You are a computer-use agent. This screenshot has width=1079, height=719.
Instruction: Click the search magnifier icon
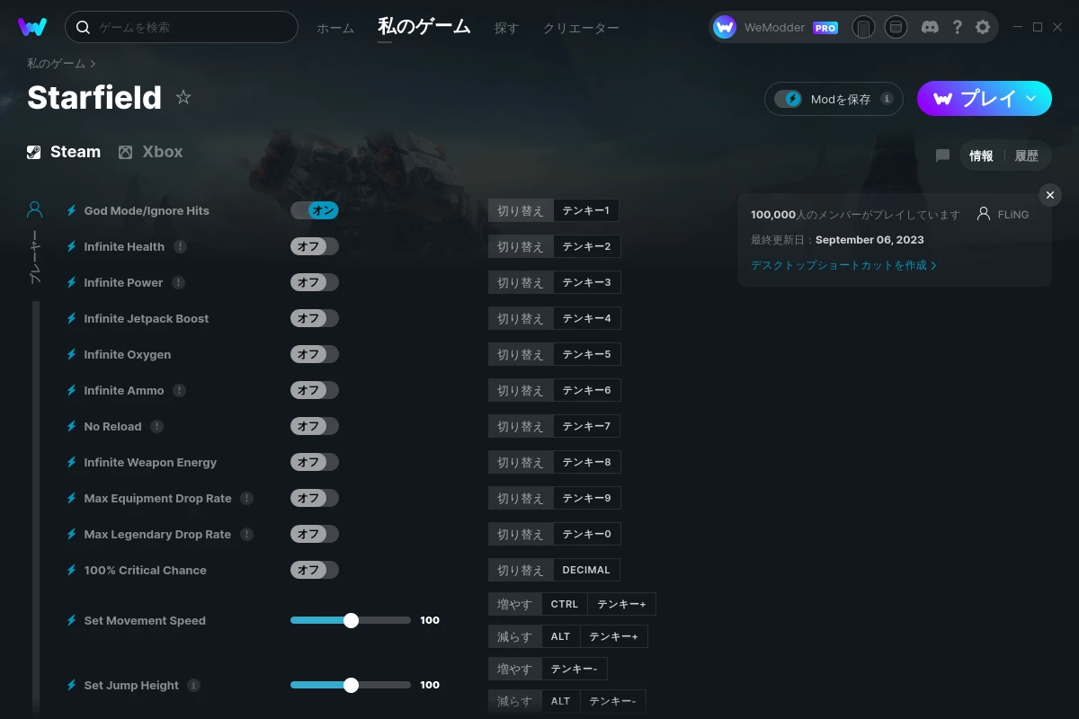(83, 27)
